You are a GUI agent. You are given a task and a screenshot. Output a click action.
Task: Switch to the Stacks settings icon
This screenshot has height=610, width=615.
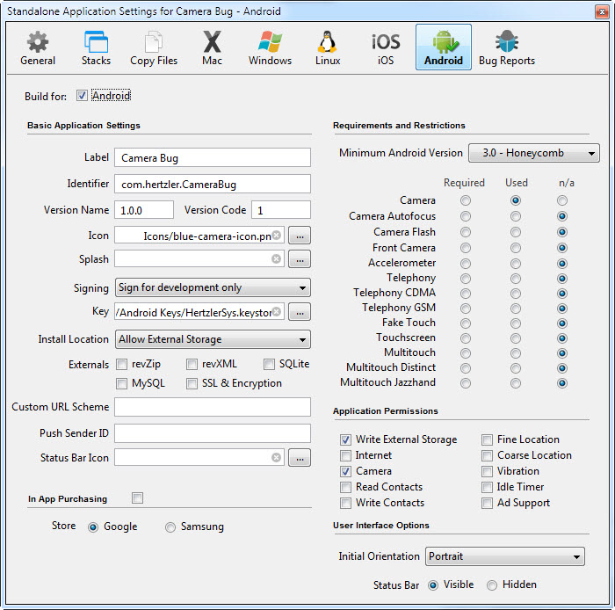click(x=96, y=47)
